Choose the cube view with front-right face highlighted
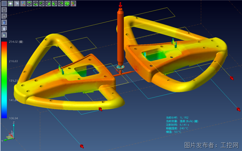Viewport: 242px width, 151px height. pos(48,4)
